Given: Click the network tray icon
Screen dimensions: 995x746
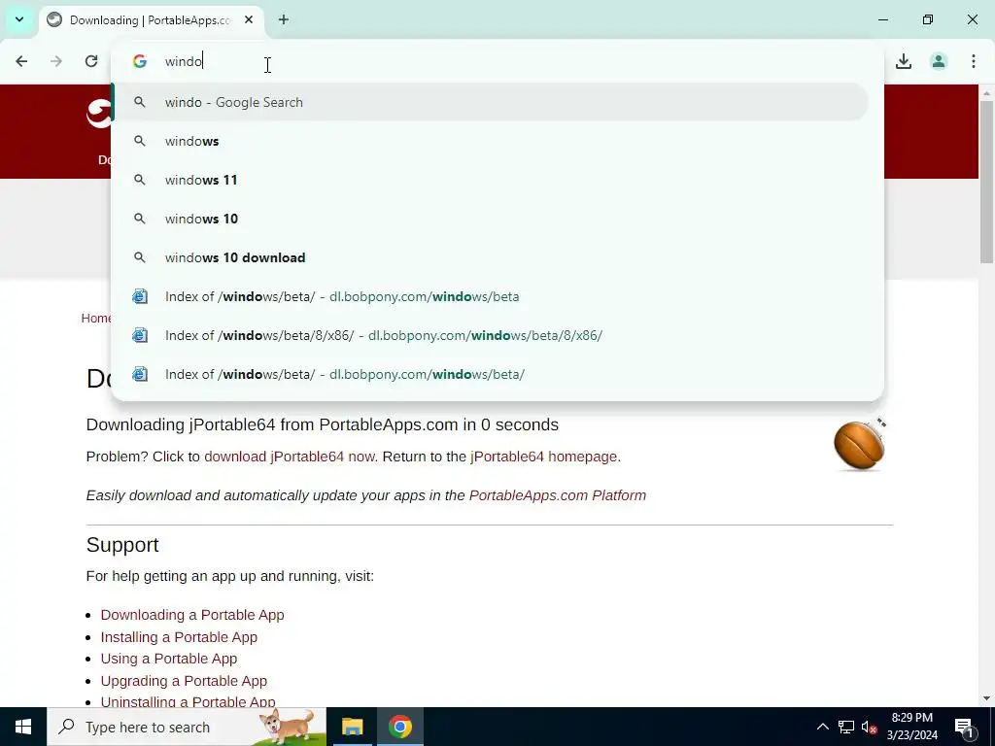Looking at the screenshot, I should 846,727.
